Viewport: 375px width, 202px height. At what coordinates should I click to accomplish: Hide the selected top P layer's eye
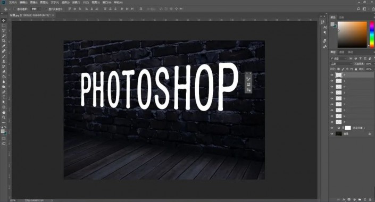(332, 75)
